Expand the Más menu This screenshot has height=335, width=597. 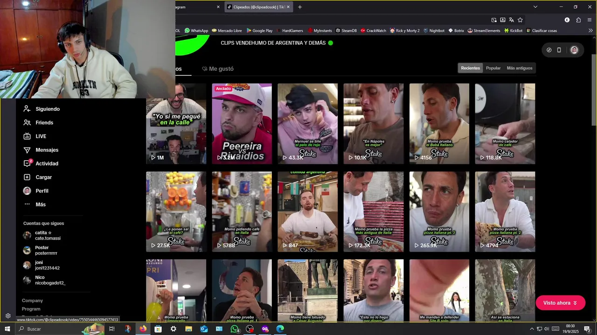34,204
